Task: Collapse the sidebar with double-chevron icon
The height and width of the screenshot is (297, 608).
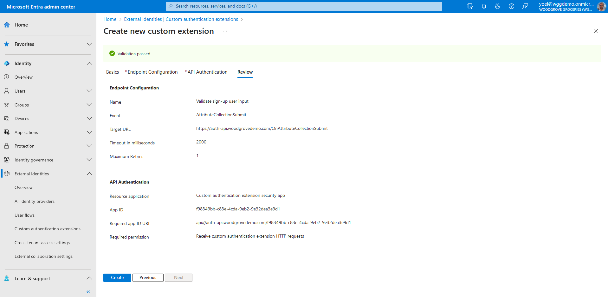Action: click(x=88, y=292)
